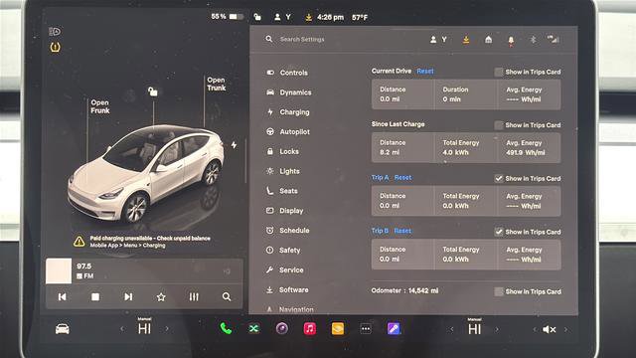Open the media equalizer icon
Image resolution: width=636 pixels, height=358 pixels.
click(194, 297)
